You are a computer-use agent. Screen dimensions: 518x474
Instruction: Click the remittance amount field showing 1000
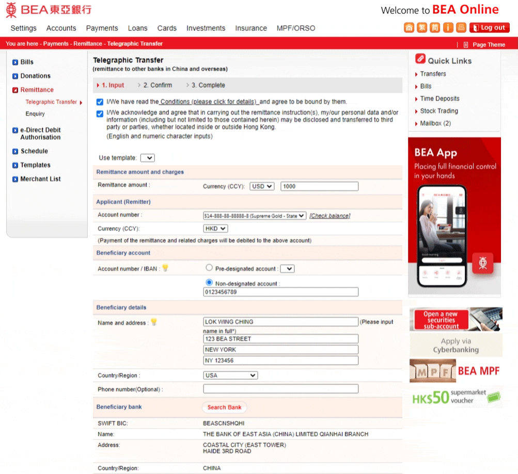[x=320, y=186]
